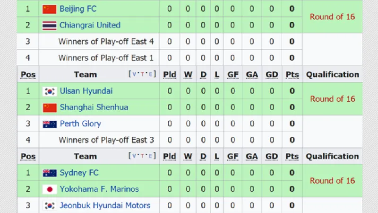
Task: Click the V view link above Ulsan Hyundai row
Action: click(135, 75)
